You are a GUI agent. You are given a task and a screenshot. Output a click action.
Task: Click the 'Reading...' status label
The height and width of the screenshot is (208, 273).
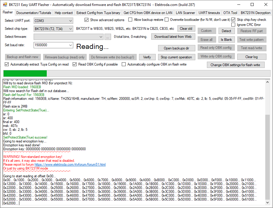coord(93,46)
